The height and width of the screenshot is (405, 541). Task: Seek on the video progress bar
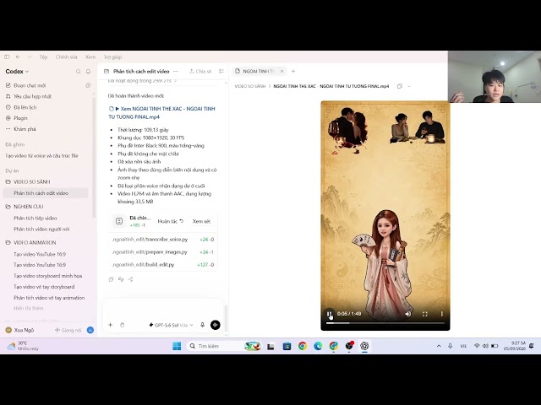pos(385,323)
